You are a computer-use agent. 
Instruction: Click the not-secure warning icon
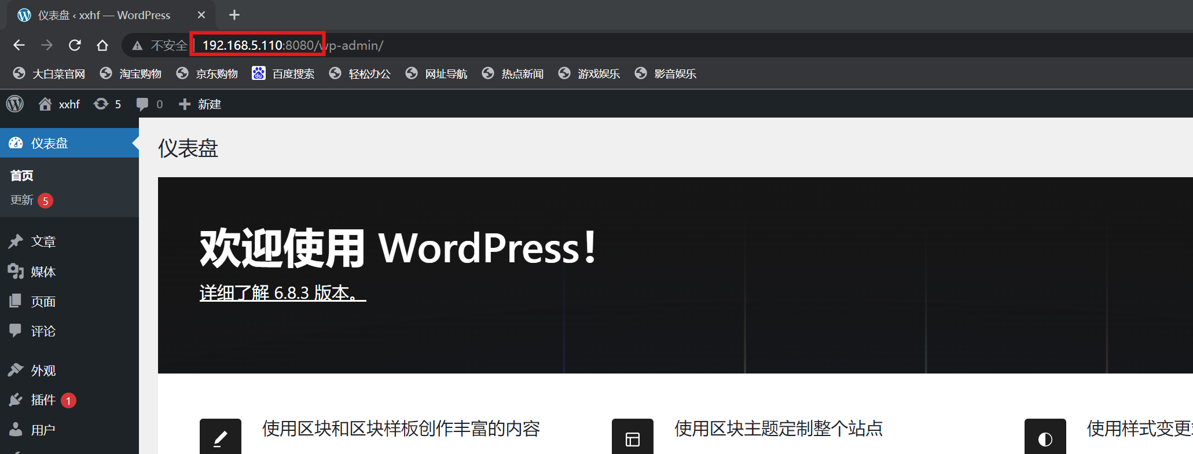point(137,46)
